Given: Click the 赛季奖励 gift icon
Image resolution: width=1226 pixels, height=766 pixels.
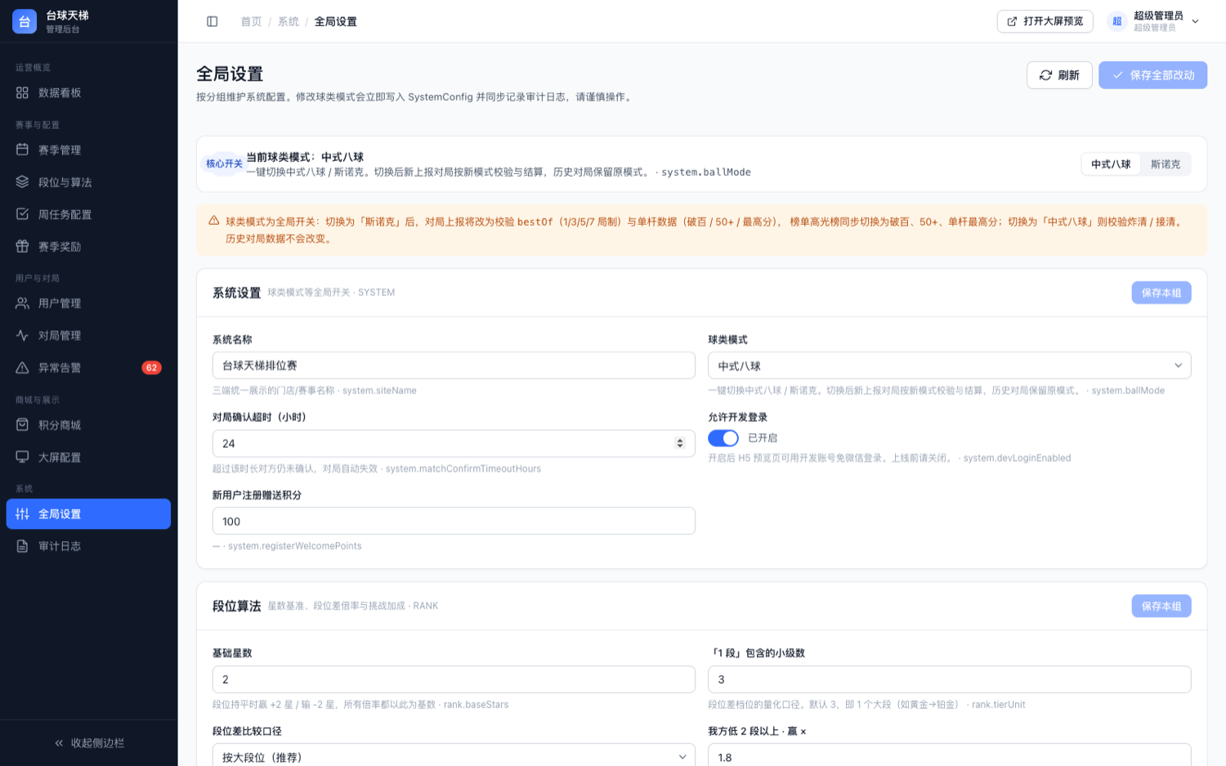Looking at the screenshot, I should tap(22, 246).
